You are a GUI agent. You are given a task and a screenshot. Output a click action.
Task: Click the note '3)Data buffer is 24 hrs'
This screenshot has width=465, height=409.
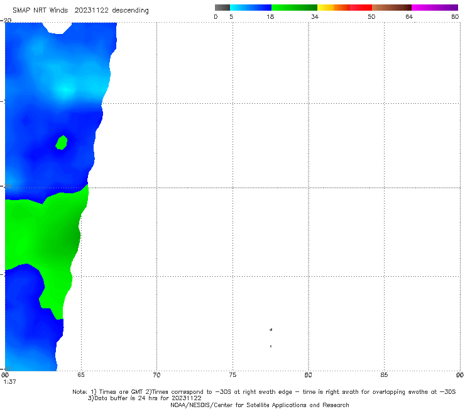coord(145,398)
